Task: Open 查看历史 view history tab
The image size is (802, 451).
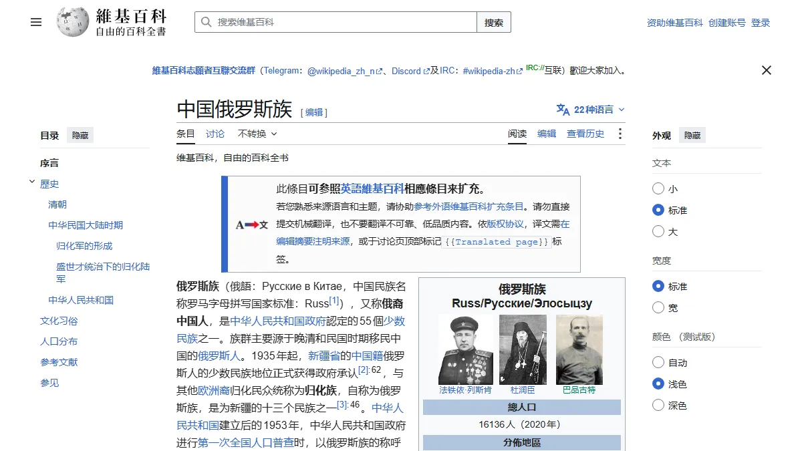Action: tap(585, 134)
